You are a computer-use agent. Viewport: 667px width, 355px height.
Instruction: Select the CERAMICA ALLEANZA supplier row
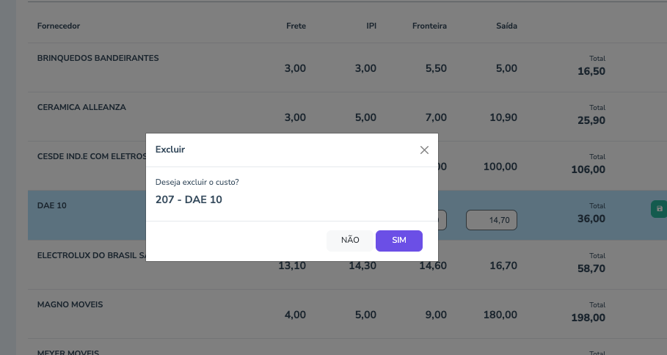81,107
